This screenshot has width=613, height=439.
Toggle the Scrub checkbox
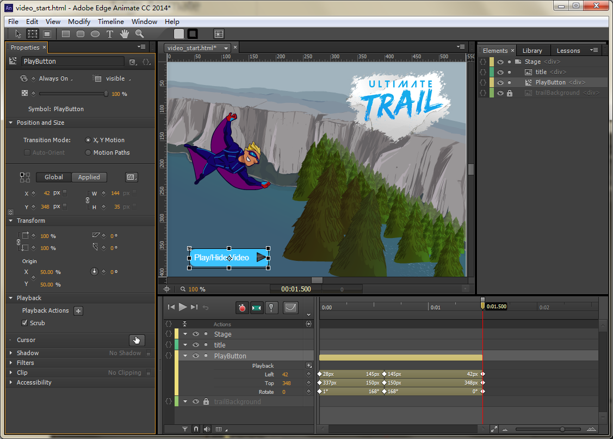(x=25, y=323)
